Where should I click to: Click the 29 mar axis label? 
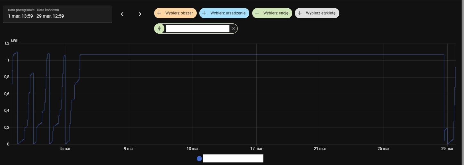click(447, 149)
